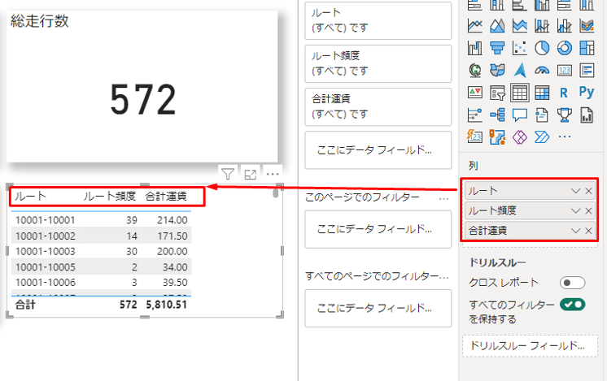This screenshot has width=607, height=381.
Task: Choose the treemap visualization
Action: tap(587, 48)
